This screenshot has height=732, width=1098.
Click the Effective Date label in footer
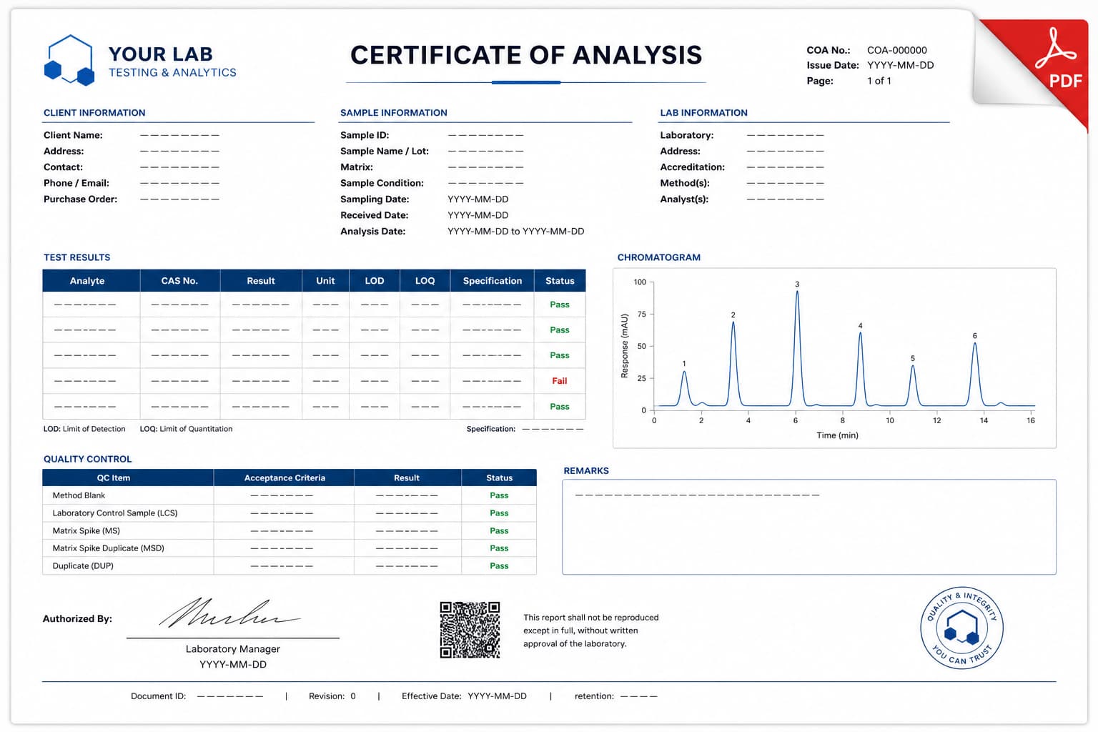tap(432, 696)
